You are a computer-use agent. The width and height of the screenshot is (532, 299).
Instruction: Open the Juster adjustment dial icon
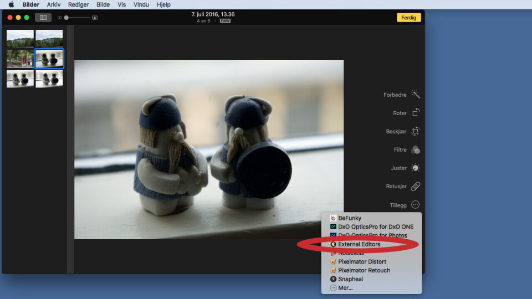click(x=415, y=168)
